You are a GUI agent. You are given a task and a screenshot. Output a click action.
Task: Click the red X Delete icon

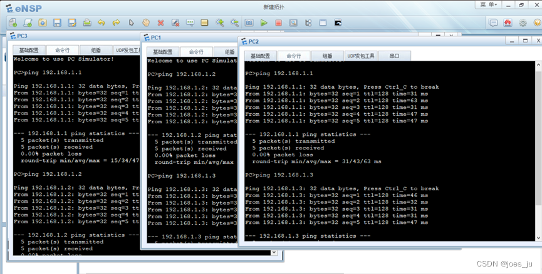(x=161, y=23)
